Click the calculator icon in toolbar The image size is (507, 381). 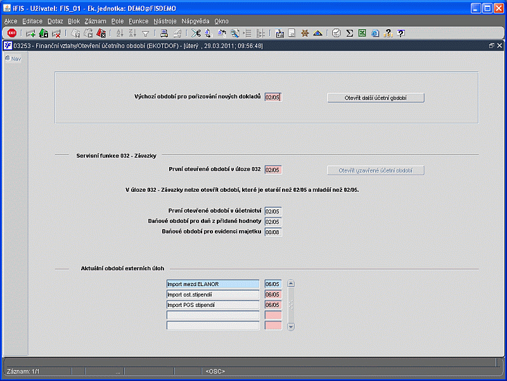[x=279, y=33]
